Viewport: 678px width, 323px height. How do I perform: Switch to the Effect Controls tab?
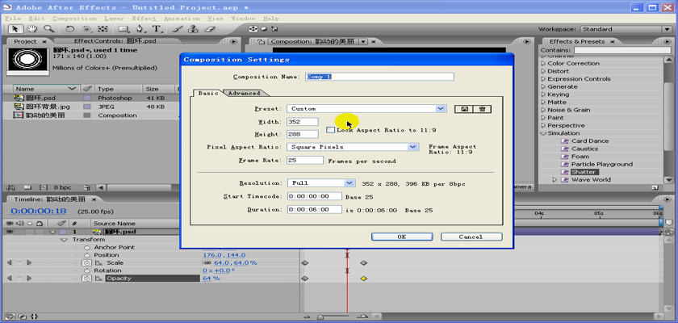tap(115, 41)
